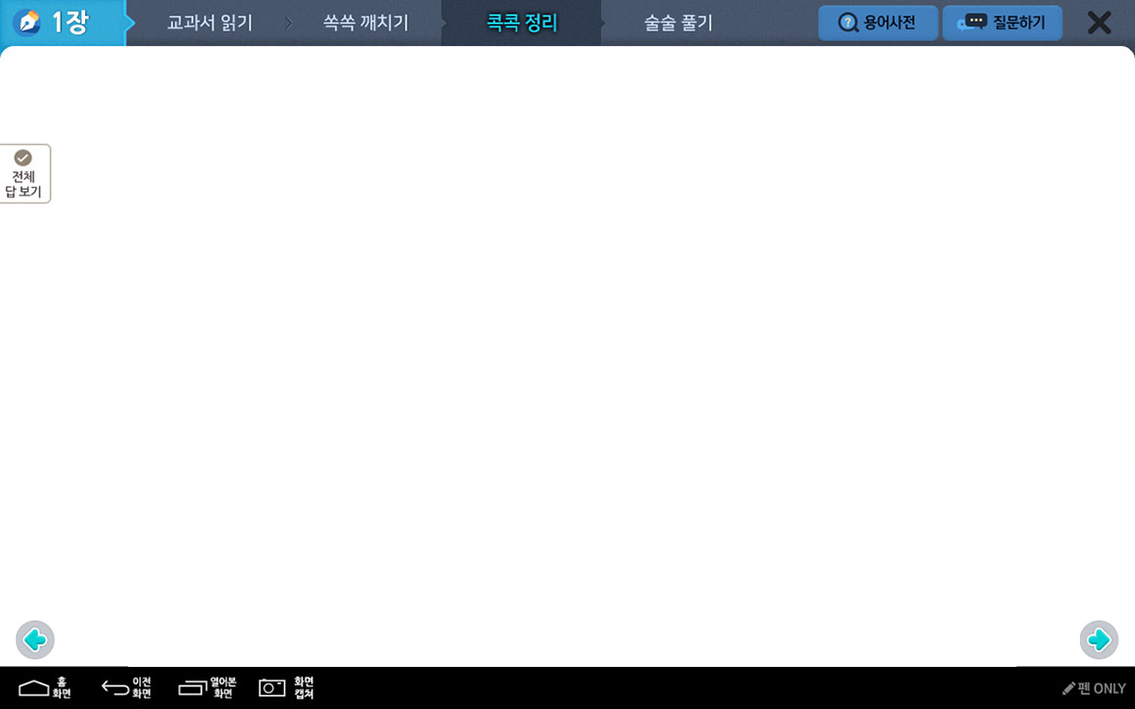This screenshot has width=1135, height=709.
Task: Select the 콕콕 정리 tab
Action: pos(521,24)
